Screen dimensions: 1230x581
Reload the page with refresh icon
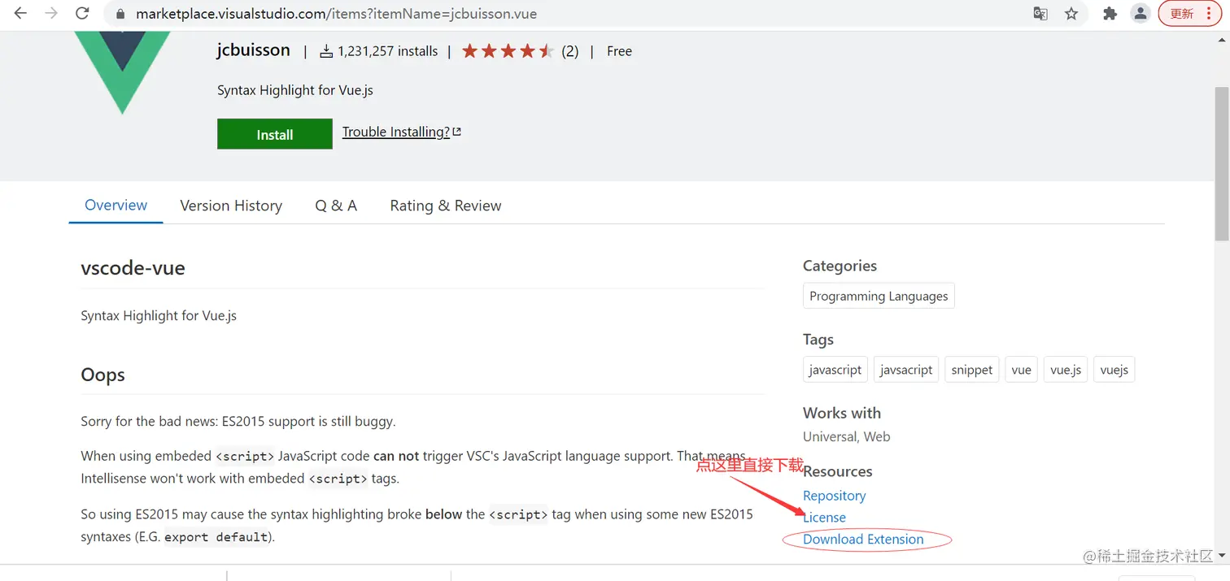tap(82, 14)
